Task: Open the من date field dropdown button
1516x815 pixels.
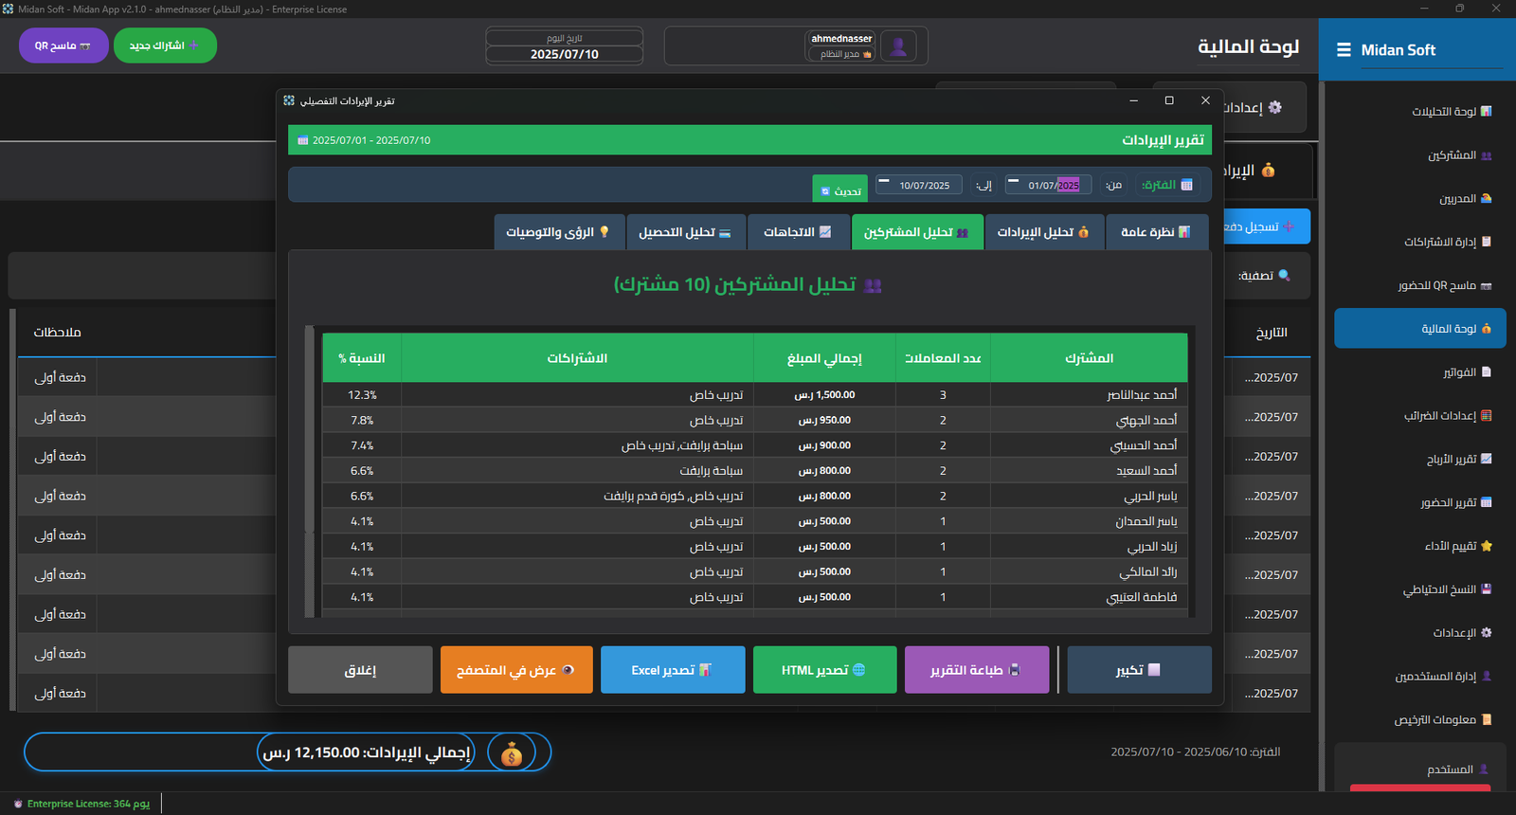Action: coord(1013,181)
